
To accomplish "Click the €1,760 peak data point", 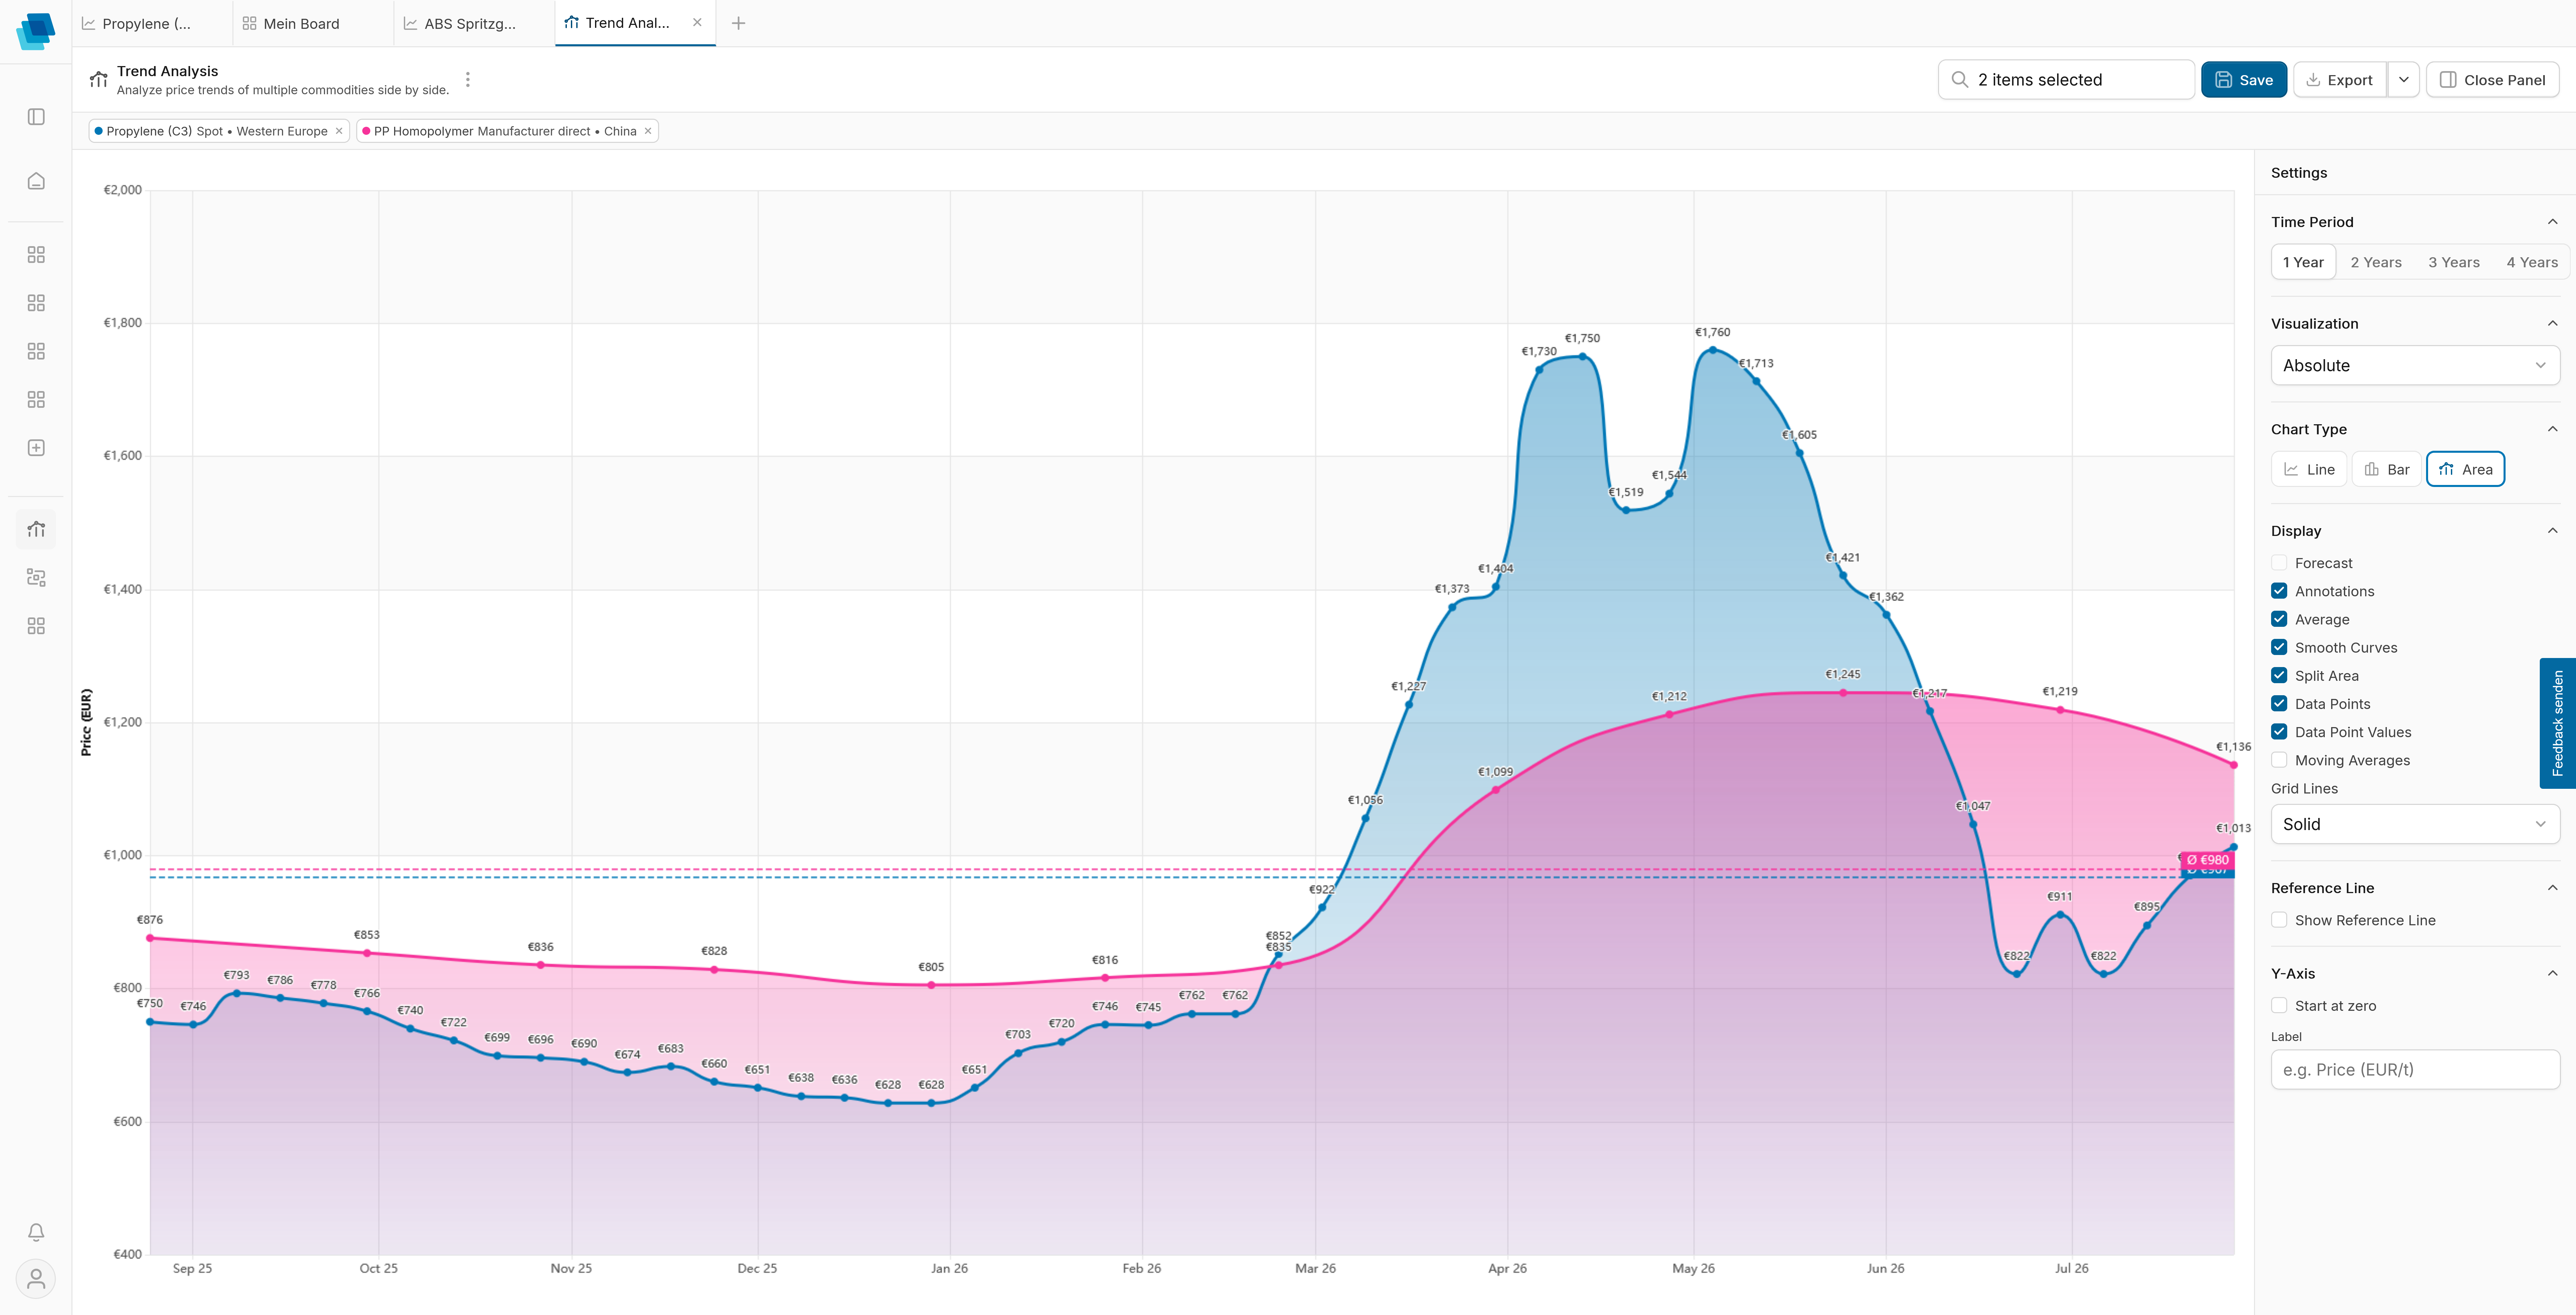I will 1713,350.
